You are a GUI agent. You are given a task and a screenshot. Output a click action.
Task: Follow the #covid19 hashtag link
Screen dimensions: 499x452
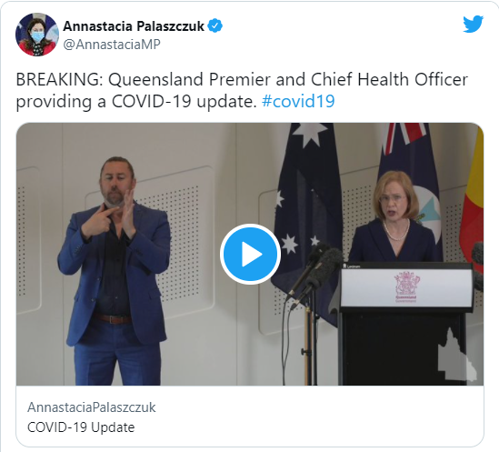click(298, 101)
